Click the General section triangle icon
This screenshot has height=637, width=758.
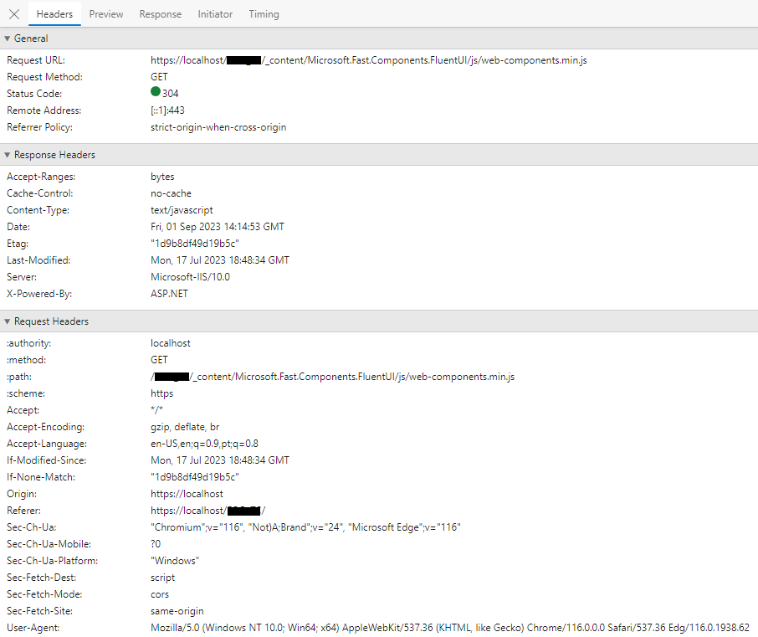(x=8, y=38)
